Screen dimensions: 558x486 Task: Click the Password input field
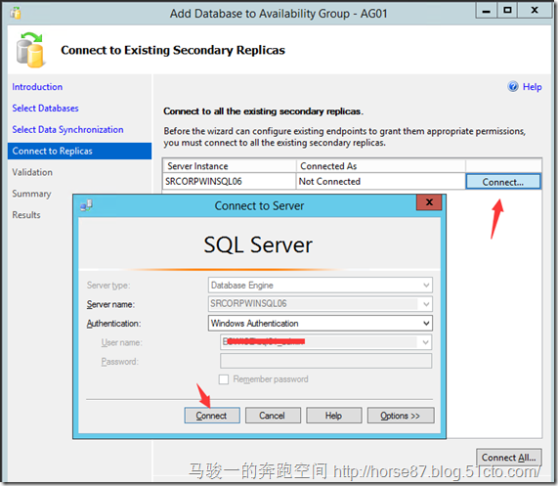point(326,361)
